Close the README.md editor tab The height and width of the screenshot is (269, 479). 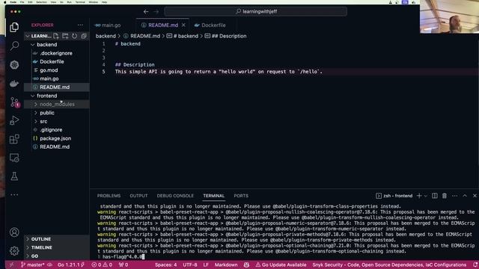[x=183, y=25]
